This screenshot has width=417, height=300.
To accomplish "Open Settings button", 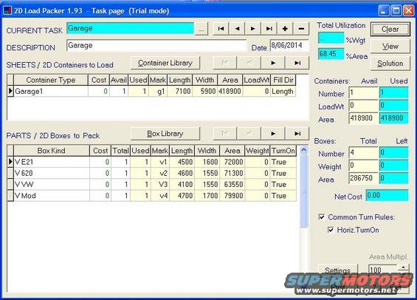I will pyautogui.click(x=338, y=270).
